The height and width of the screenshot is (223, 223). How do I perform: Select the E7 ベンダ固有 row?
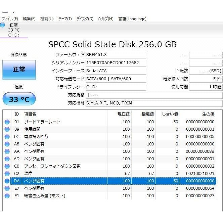pyautogui.click(x=109, y=188)
